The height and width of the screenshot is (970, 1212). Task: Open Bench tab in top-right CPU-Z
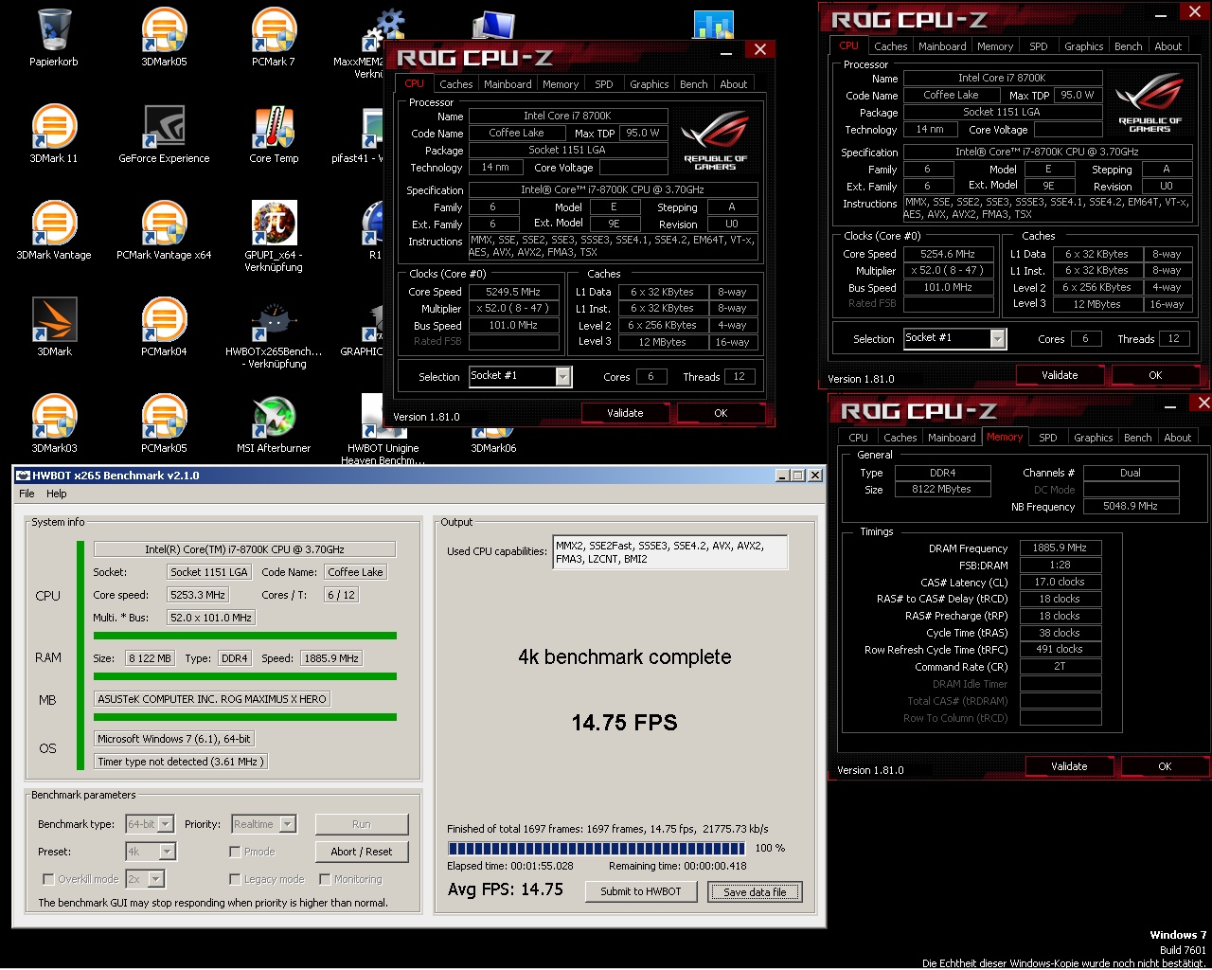click(x=1128, y=46)
